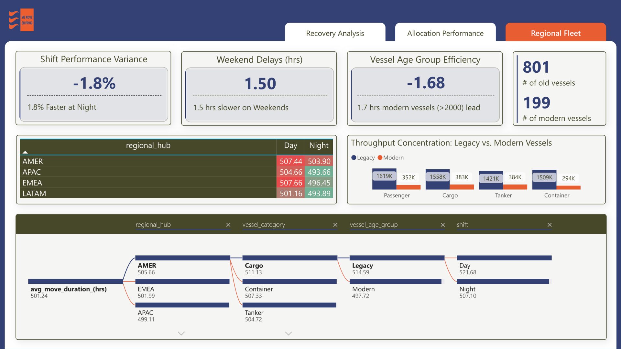The image size is (621, 349).
Task: Toggle Modern legend marker
Action: point(380,158)
